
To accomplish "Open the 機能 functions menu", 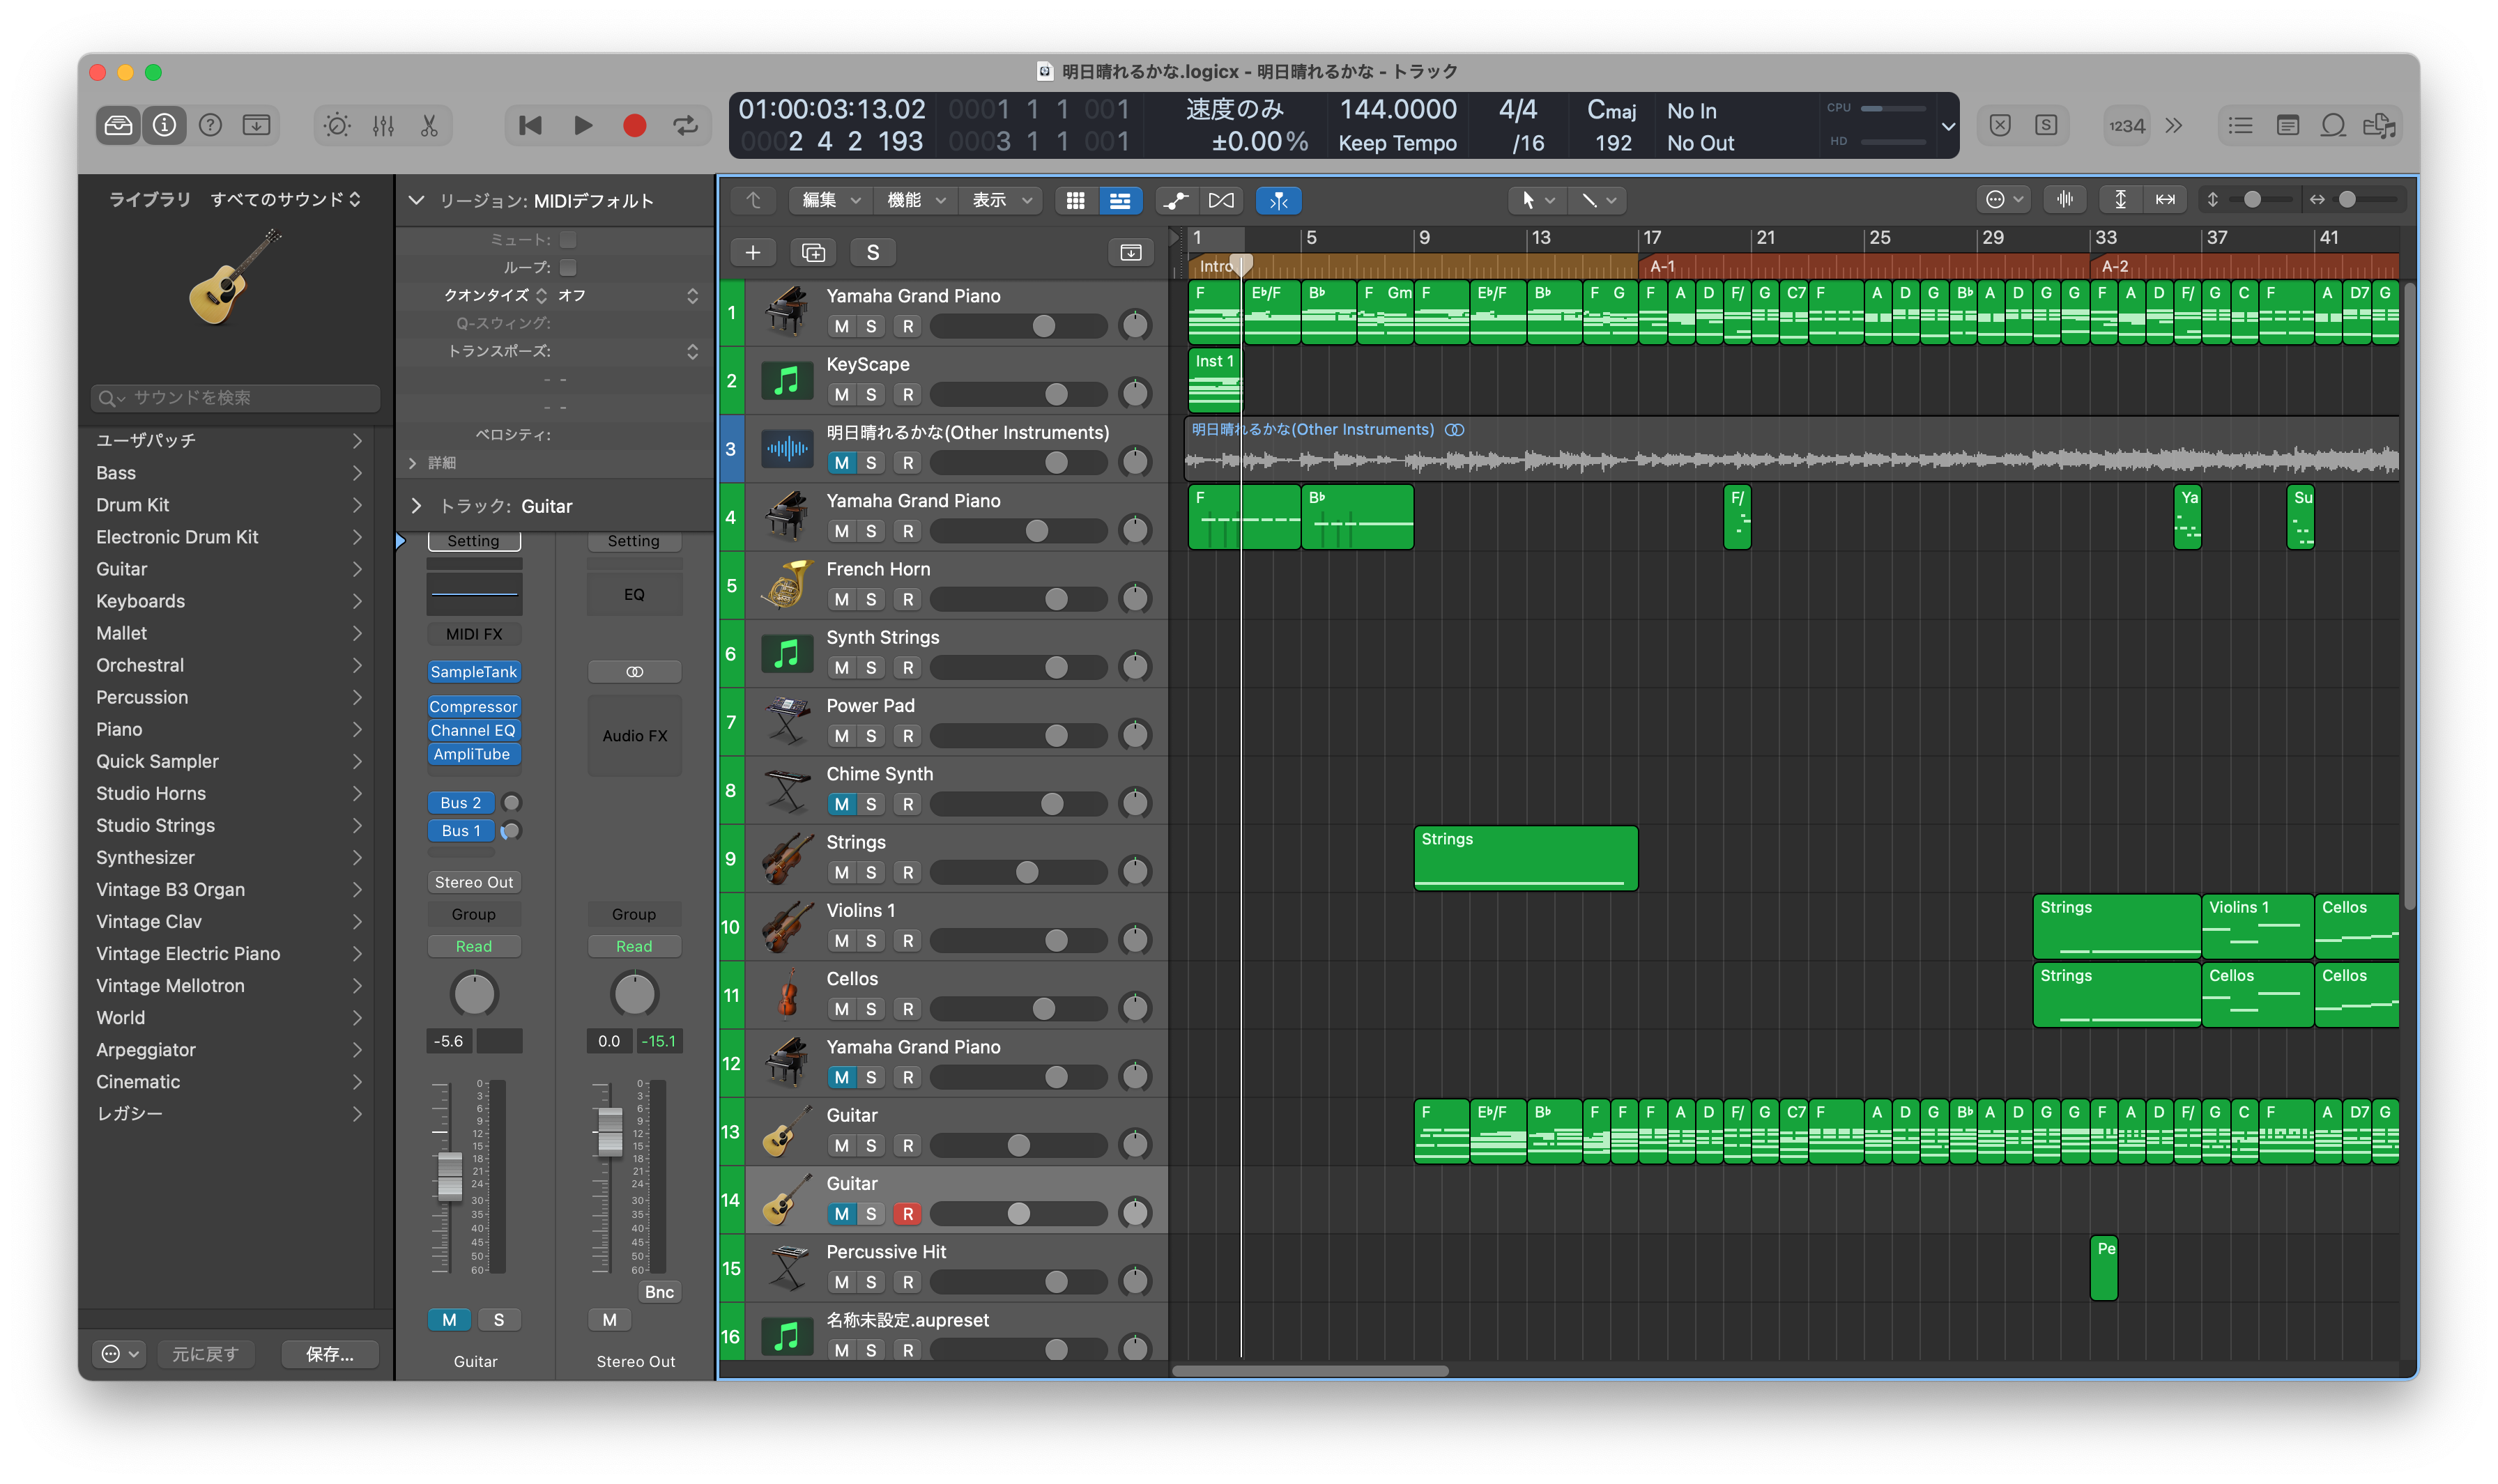I will [914, 200].
